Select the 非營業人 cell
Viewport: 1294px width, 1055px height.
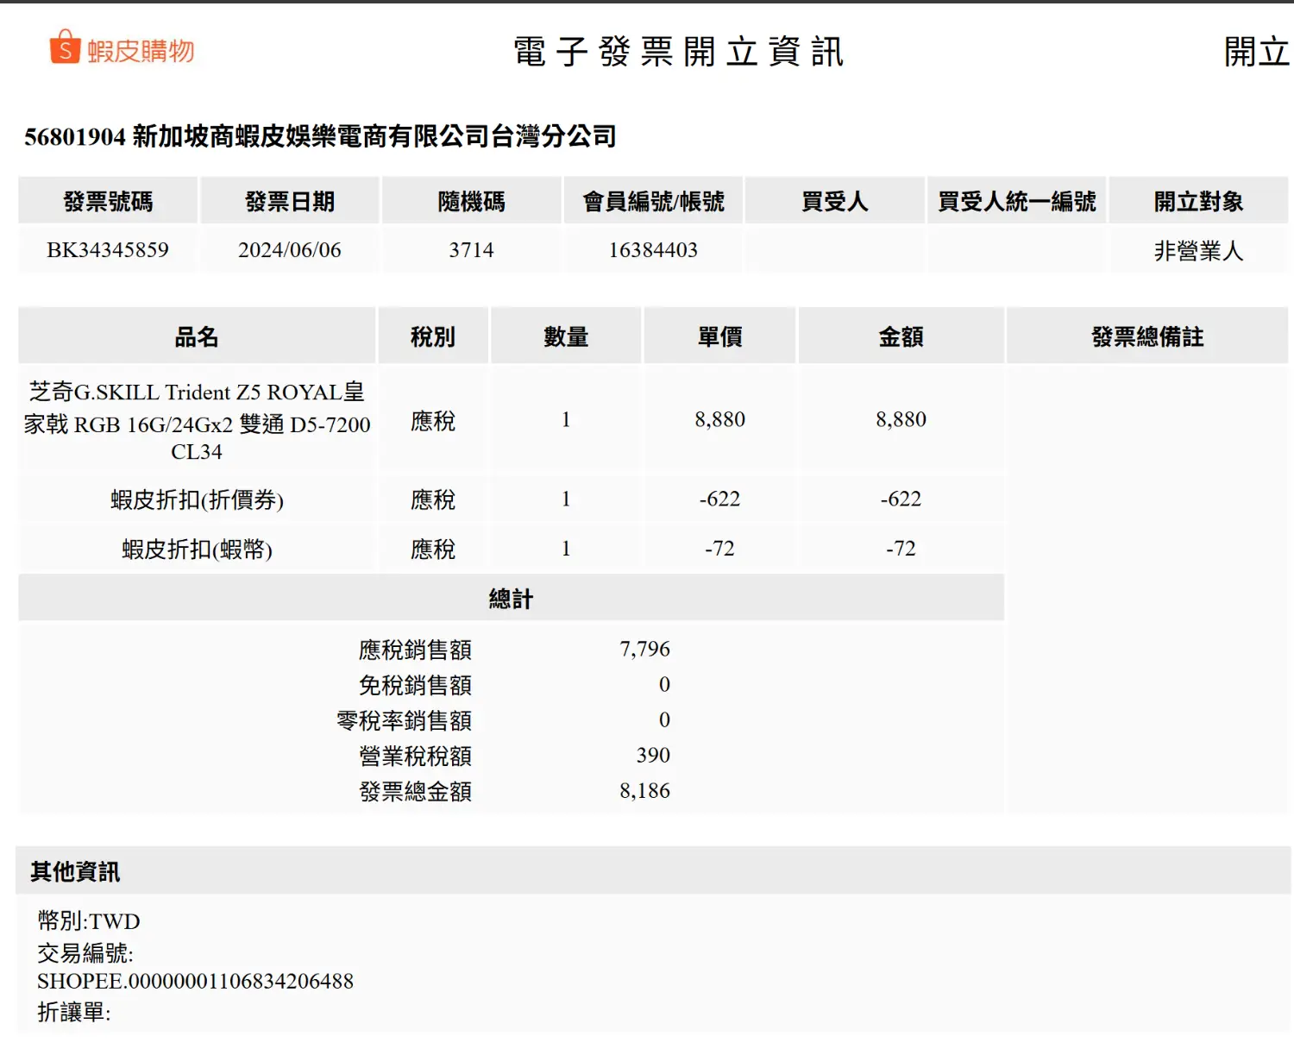1199,251
